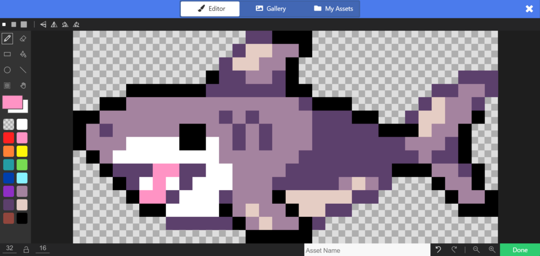
Task: Pick the Rectangle shape tool
Action: coord(7,54)
